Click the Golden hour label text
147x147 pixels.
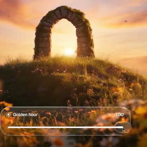tap(25, 115)
